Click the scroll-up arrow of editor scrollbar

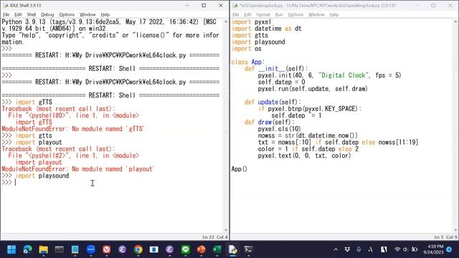coord(455,21)
